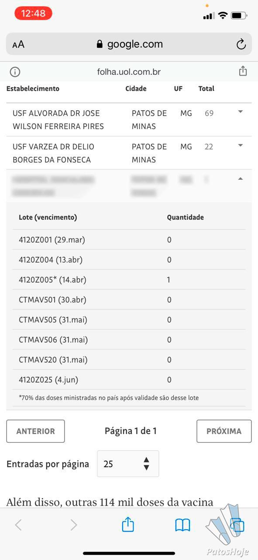Go back with the left arrow

18,525
